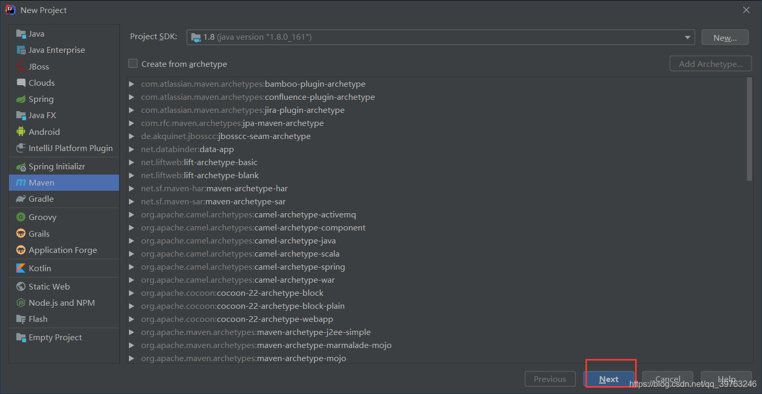Enable Create from archetype checkbox
This screenshot has width=762, height=394.
133,64
